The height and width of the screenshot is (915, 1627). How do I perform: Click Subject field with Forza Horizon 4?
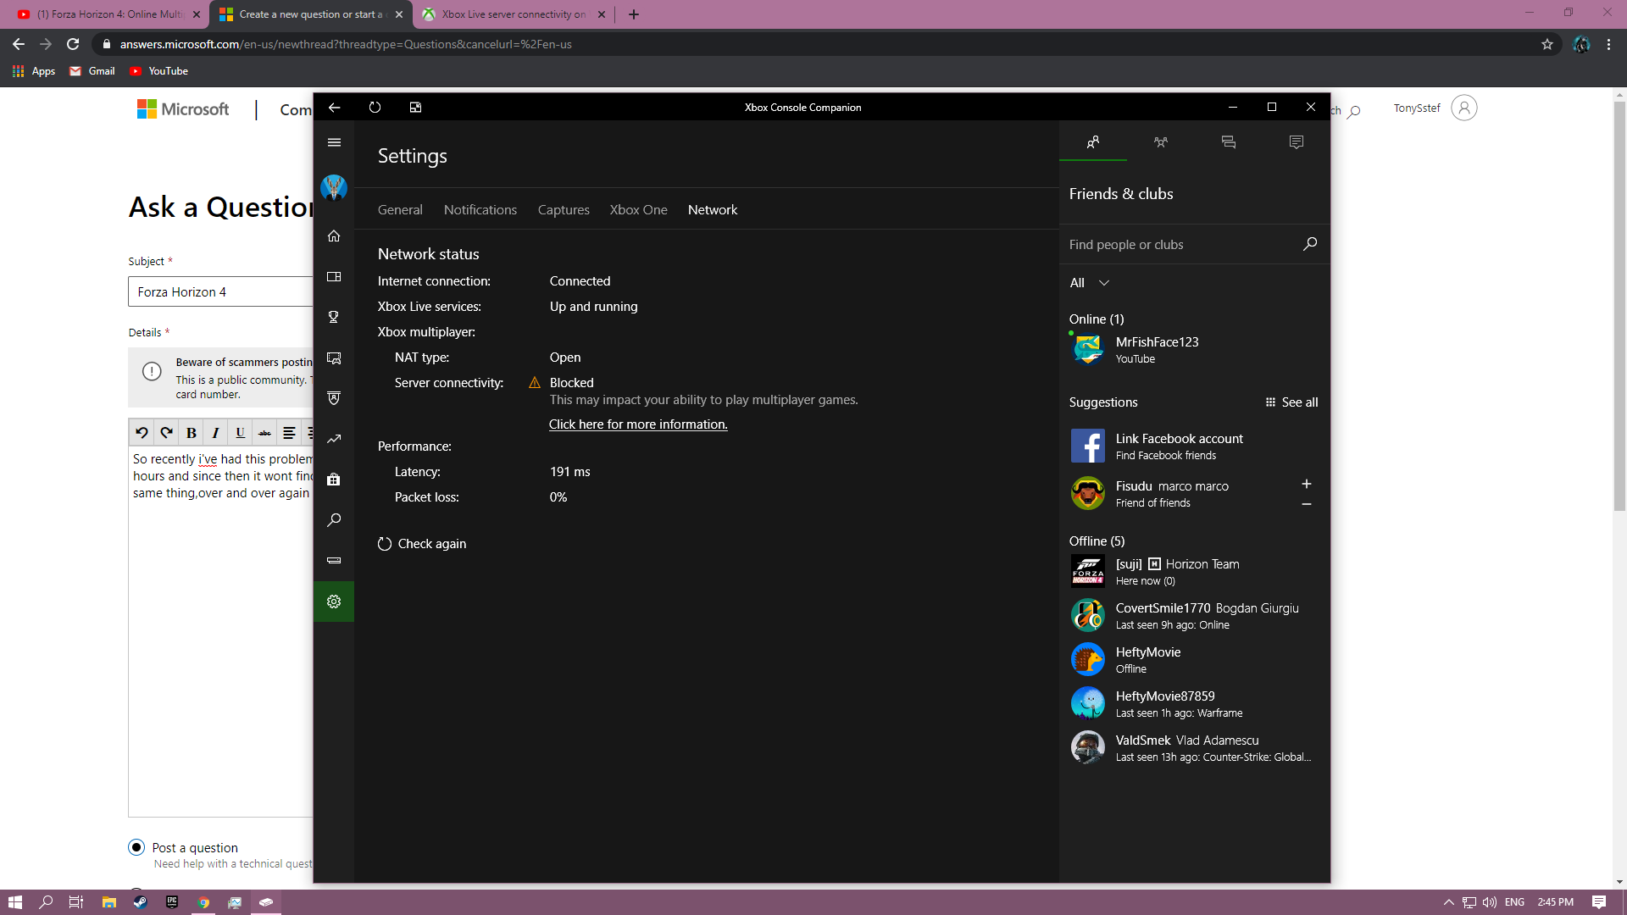pyautogui.click(x=220, y=292)
